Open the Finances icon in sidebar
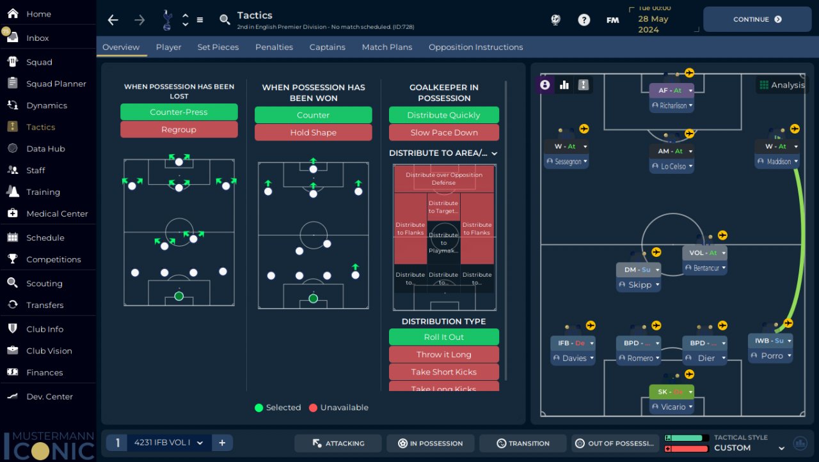The width and height of the screenshot is (819, 462). pos(12,372)
